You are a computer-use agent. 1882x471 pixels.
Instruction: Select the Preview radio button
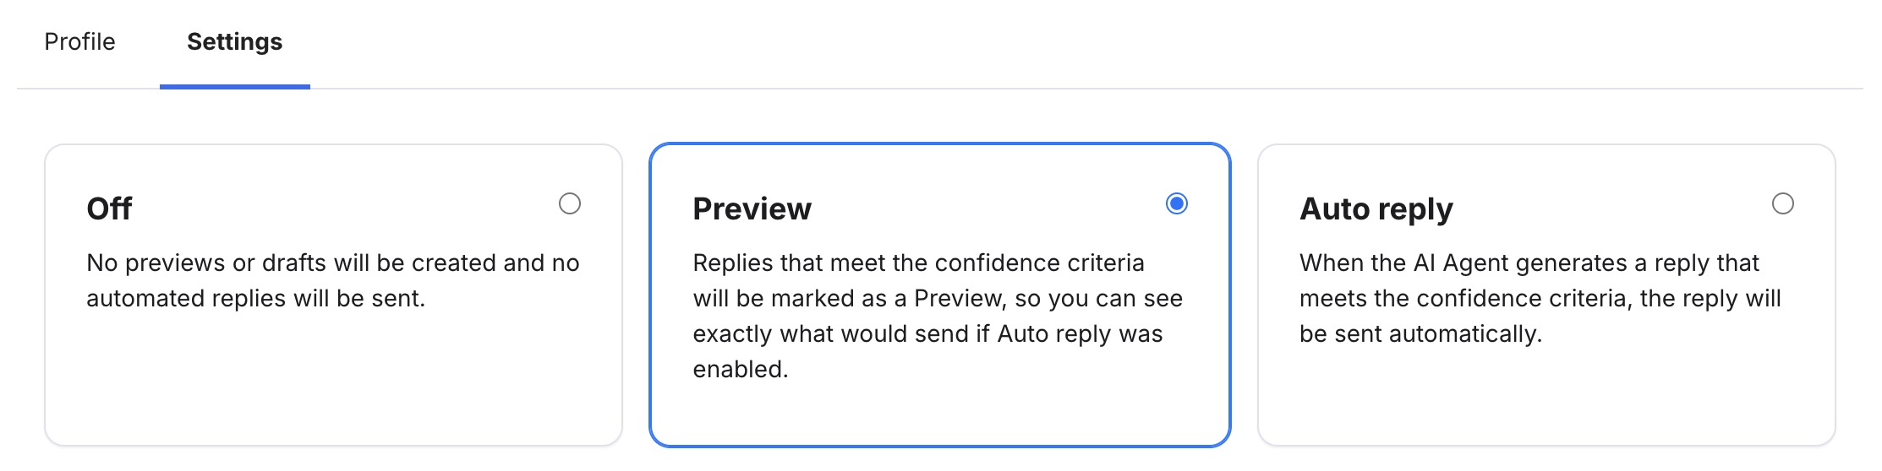click(1176, 203)
